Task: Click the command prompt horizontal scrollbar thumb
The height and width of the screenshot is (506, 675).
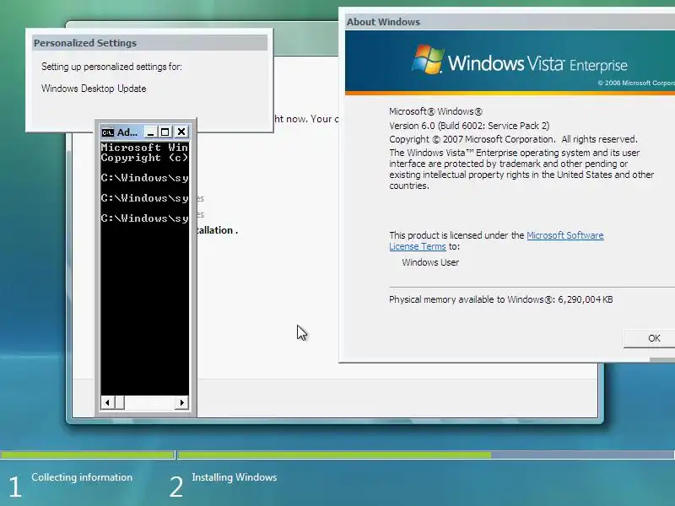Action: pos(119,403)
